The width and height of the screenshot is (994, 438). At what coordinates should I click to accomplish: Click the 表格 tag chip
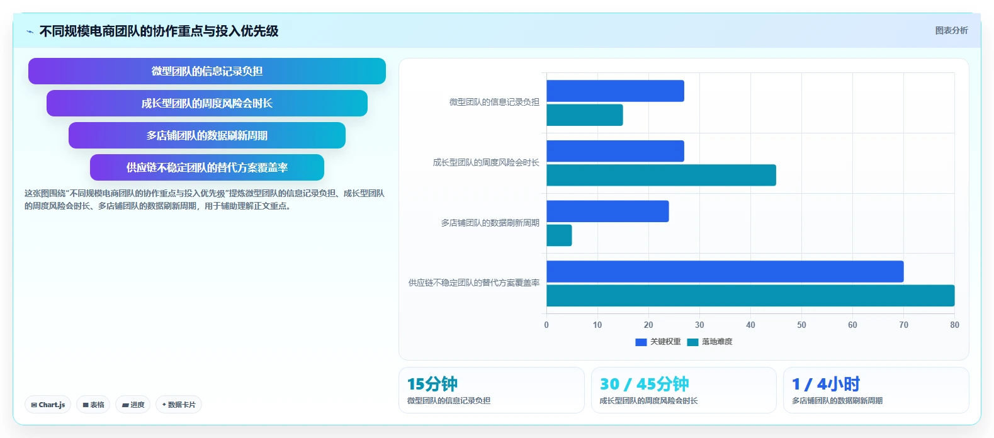pyautogui.click(x=93, y=405)
